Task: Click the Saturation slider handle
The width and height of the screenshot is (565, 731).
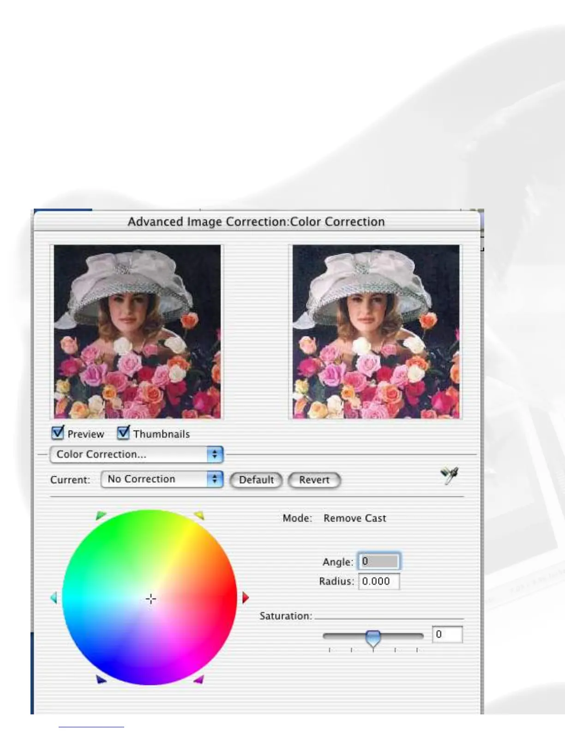Action: [x=373, y=639]
